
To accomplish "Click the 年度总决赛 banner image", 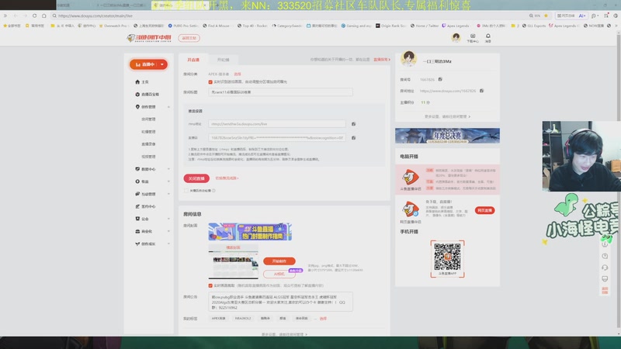I will point(447,136).
